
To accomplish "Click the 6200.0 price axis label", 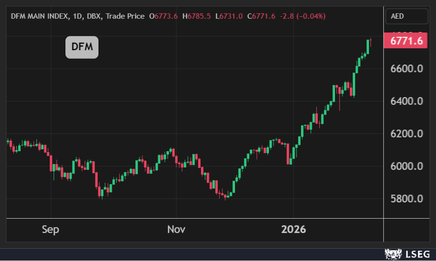I will pos(406,133).
